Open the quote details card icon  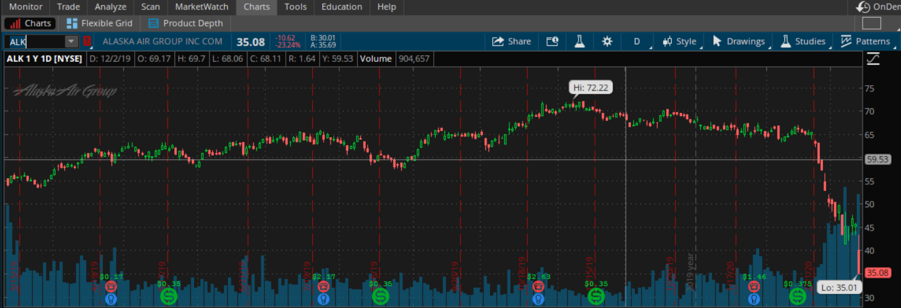552,42
